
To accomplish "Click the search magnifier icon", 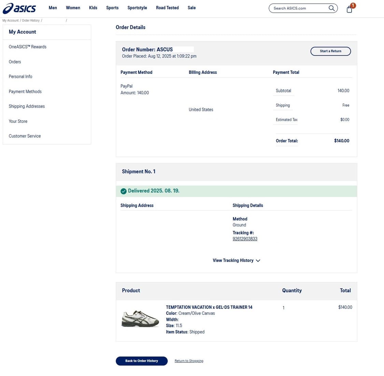I will coord(331,8).
